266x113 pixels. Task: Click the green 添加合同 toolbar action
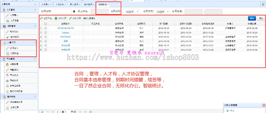60,18
